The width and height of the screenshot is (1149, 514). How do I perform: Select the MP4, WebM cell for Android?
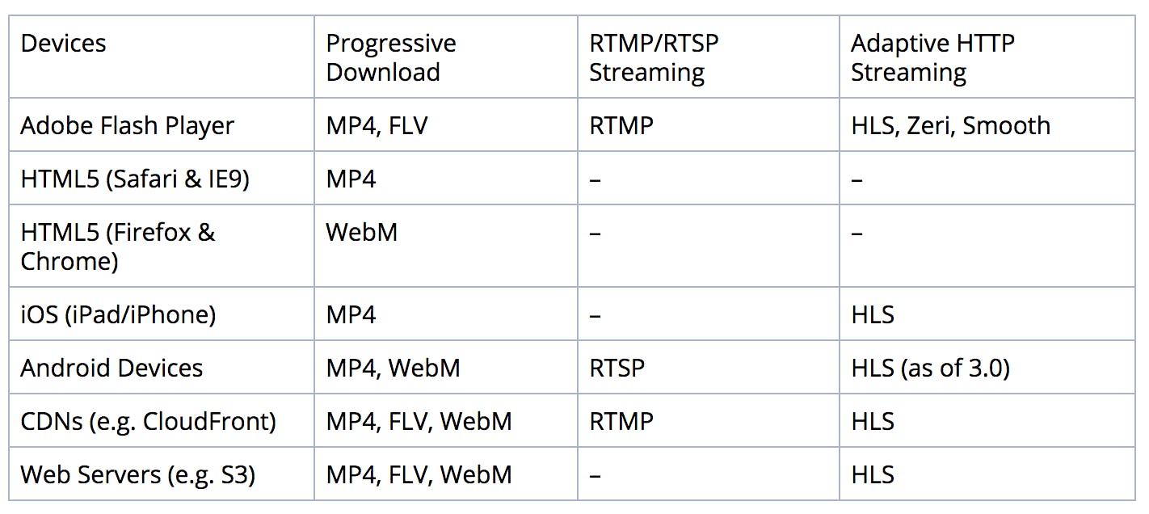446,368
